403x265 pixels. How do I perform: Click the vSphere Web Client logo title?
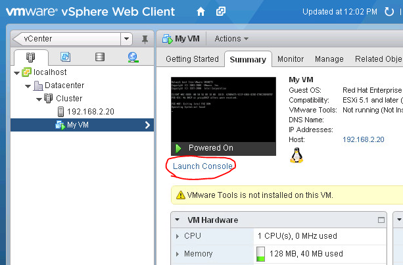91,12
